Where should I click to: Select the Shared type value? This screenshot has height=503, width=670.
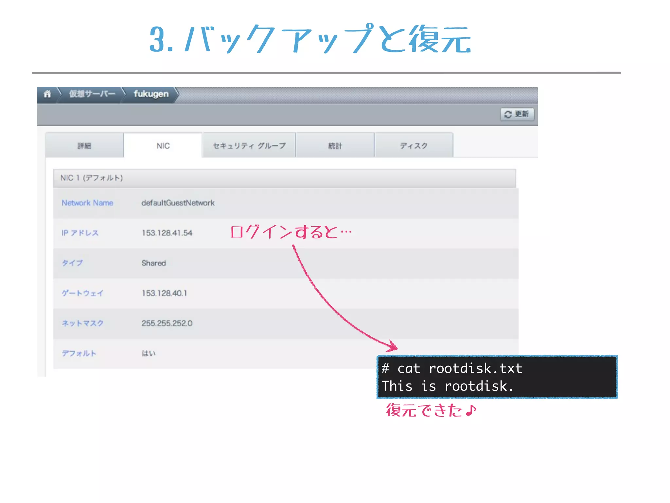pyautogui.click(x=154, y=263)
